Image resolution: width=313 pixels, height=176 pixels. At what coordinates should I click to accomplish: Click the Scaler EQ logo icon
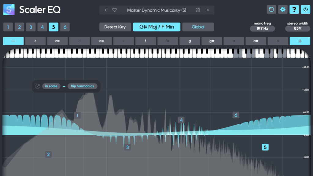tap(9, 9)
